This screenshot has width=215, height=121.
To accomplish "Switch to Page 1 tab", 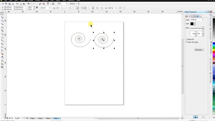I will click(x=33, y=118).
